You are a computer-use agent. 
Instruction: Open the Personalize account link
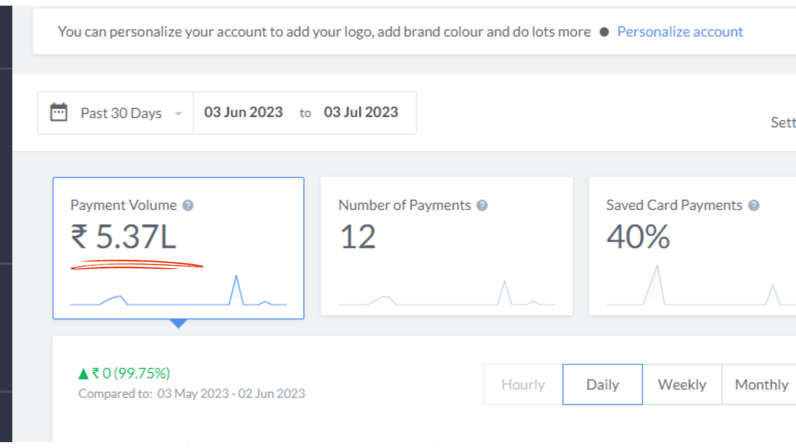point(680,32)
